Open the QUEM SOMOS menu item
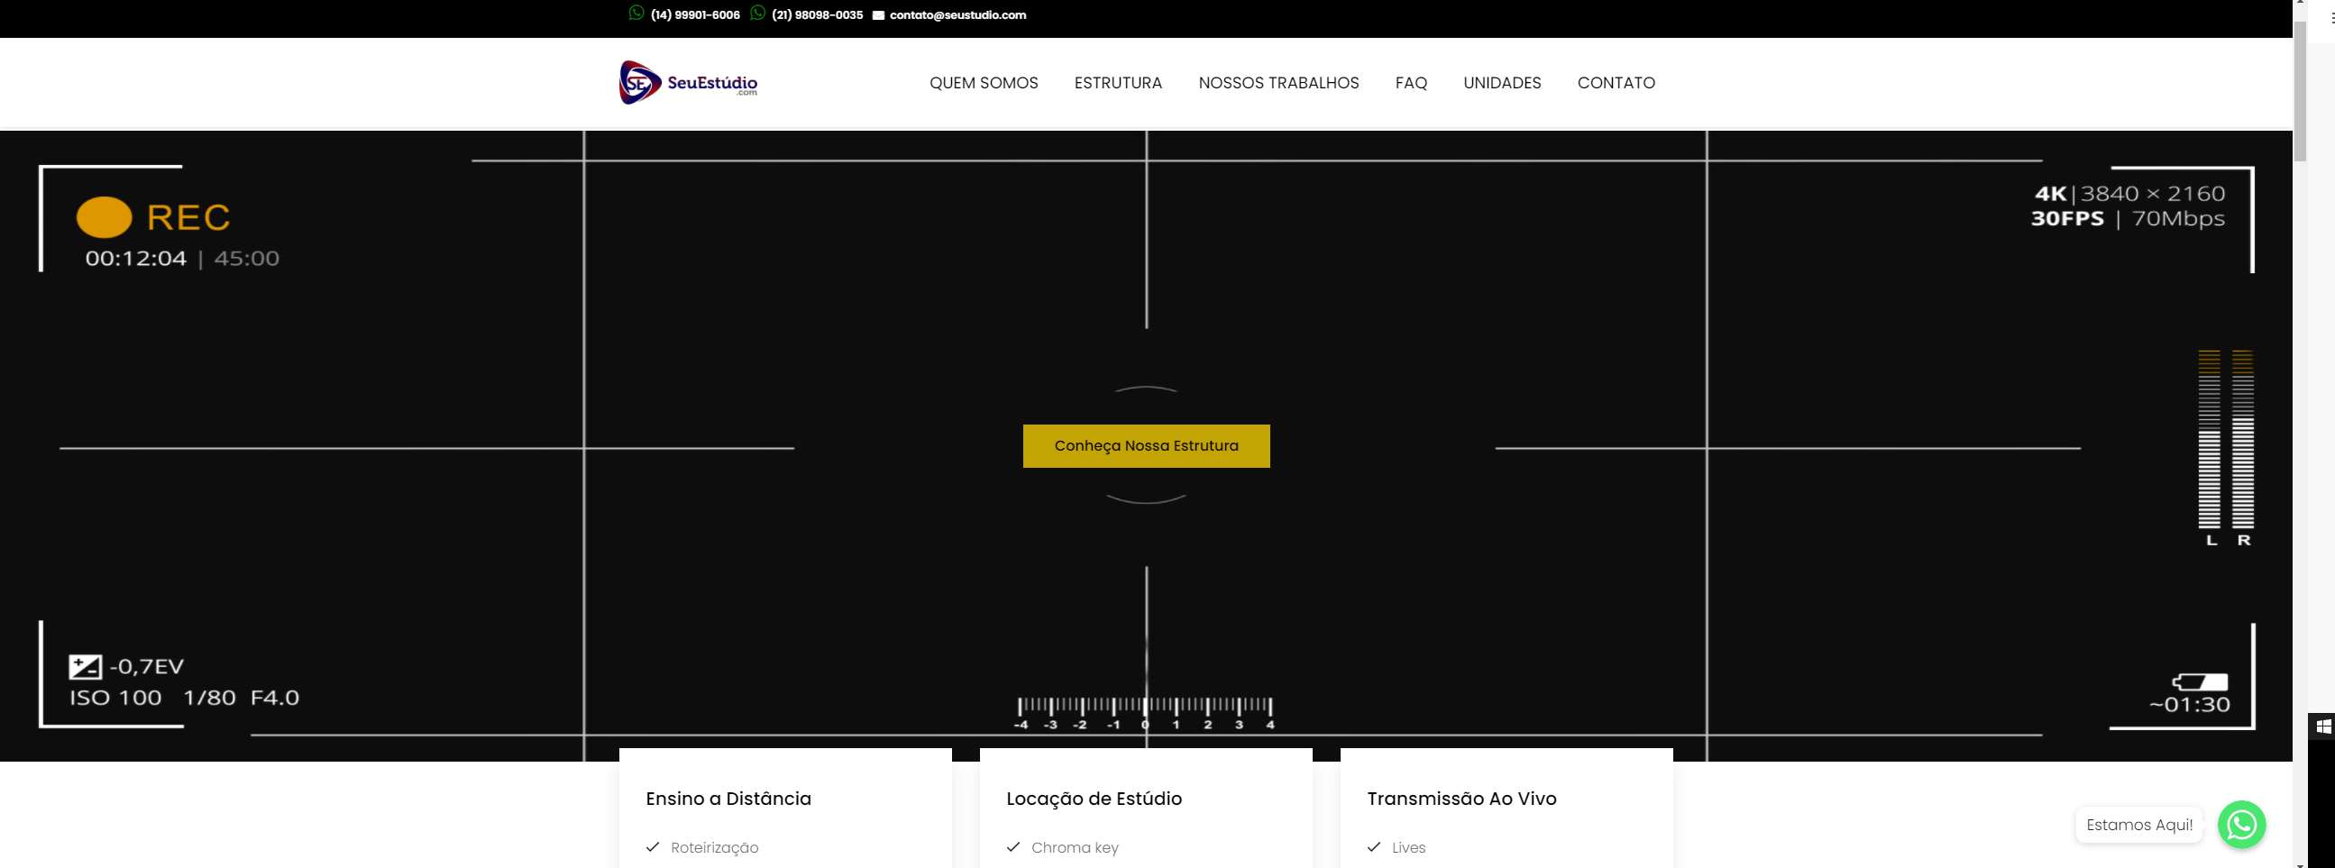This screenshot has height=868, width=2335. pos(984,83)
